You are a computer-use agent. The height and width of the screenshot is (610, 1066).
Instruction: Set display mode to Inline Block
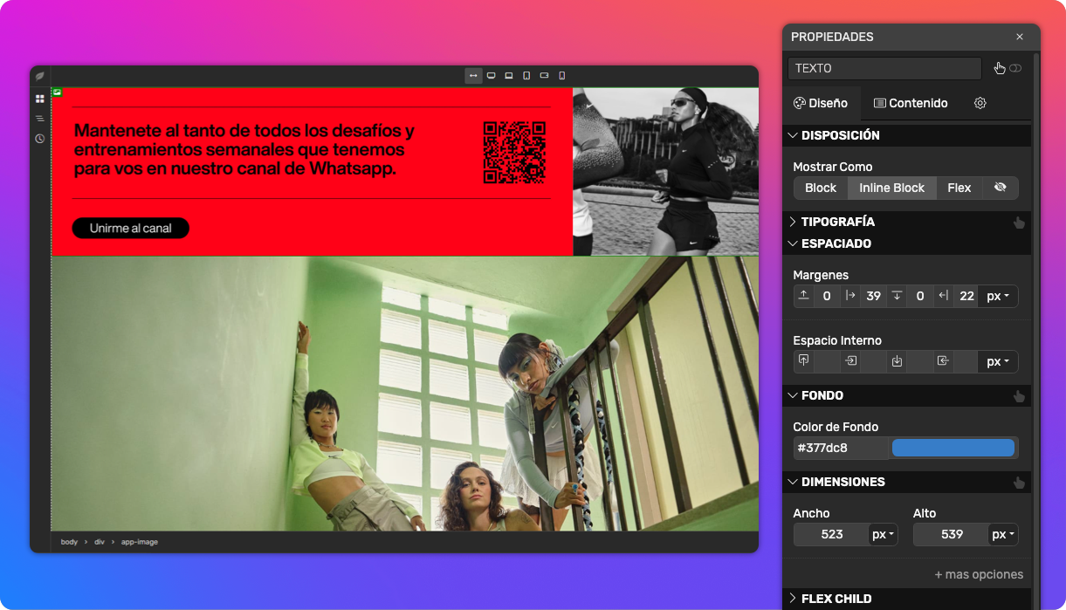pos(892,188)
